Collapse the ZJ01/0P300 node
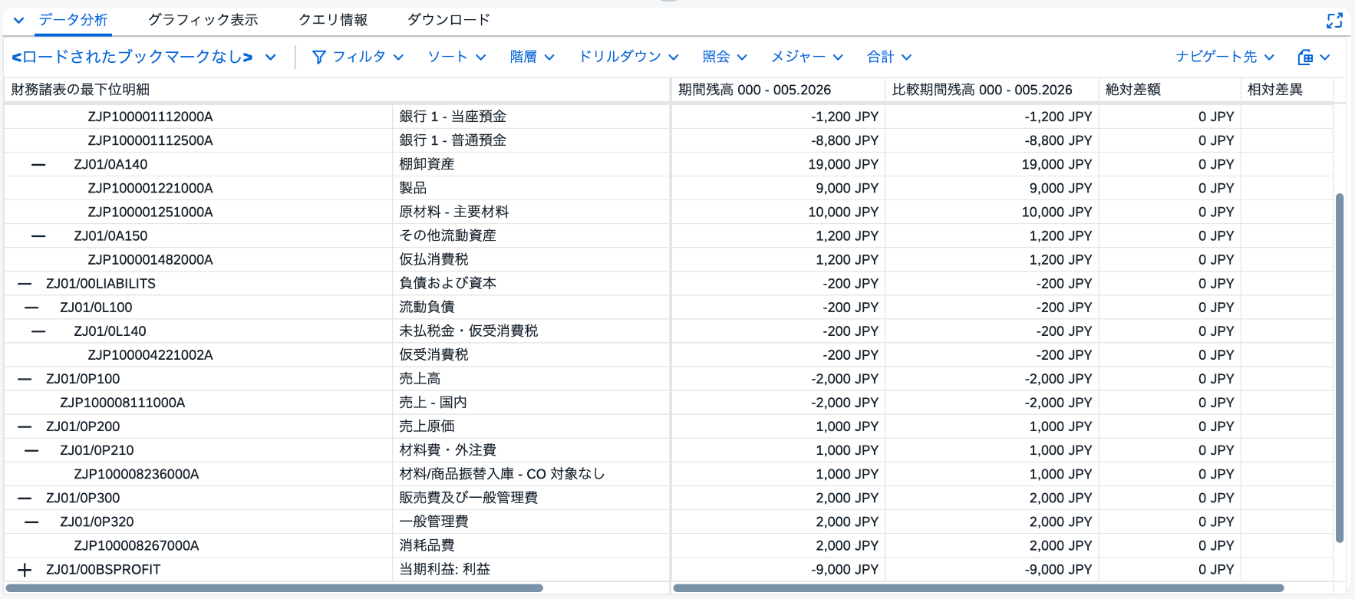 [25, 497]
